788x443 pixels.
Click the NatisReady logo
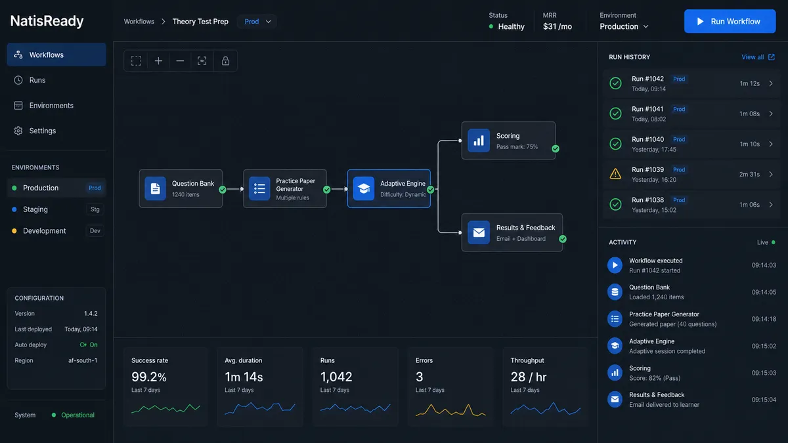(47, 21)
